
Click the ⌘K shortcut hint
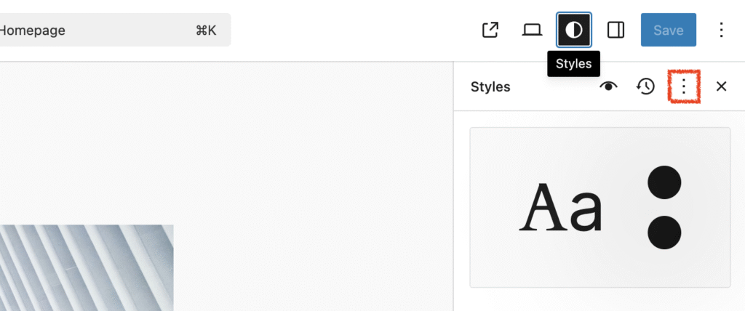(x=206, y=31)
